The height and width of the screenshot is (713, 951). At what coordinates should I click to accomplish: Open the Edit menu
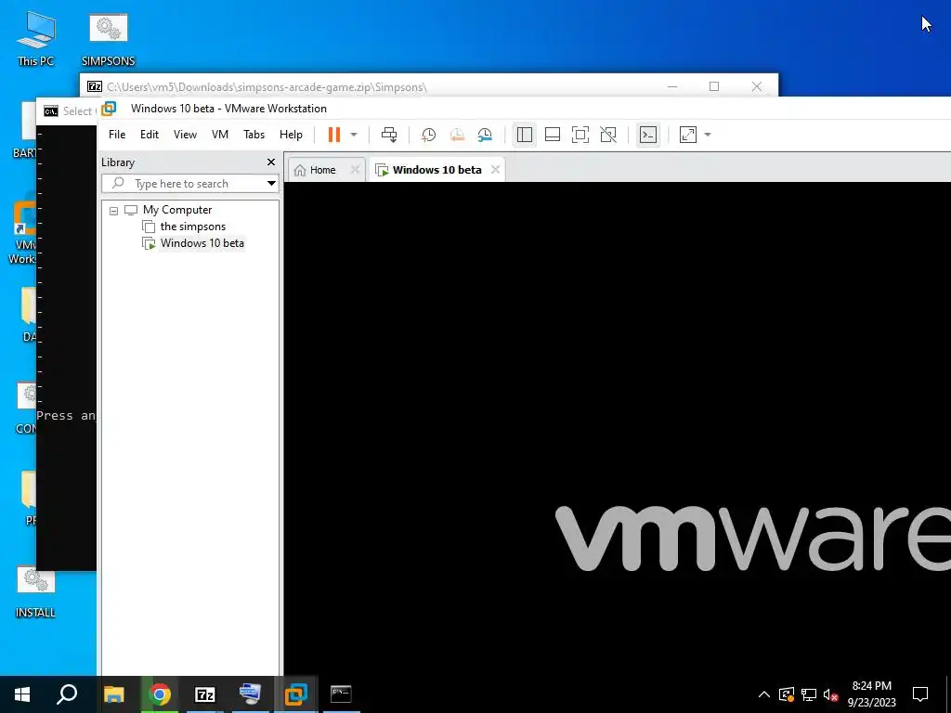coord(150,135)
